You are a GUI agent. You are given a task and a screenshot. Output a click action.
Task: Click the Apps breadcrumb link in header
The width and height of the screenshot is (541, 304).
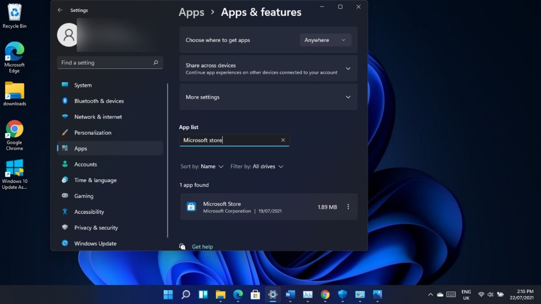191,12
